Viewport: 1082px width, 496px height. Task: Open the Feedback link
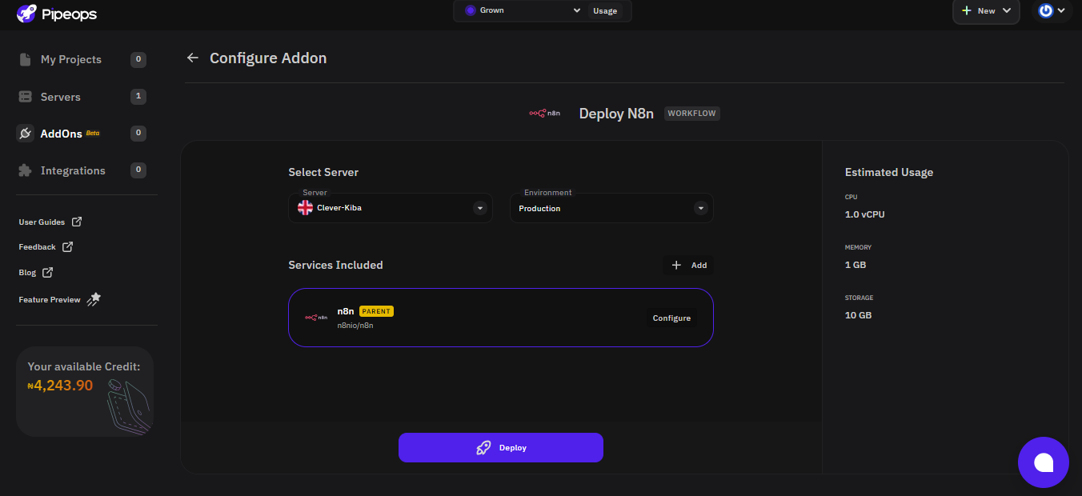[46, 247]
